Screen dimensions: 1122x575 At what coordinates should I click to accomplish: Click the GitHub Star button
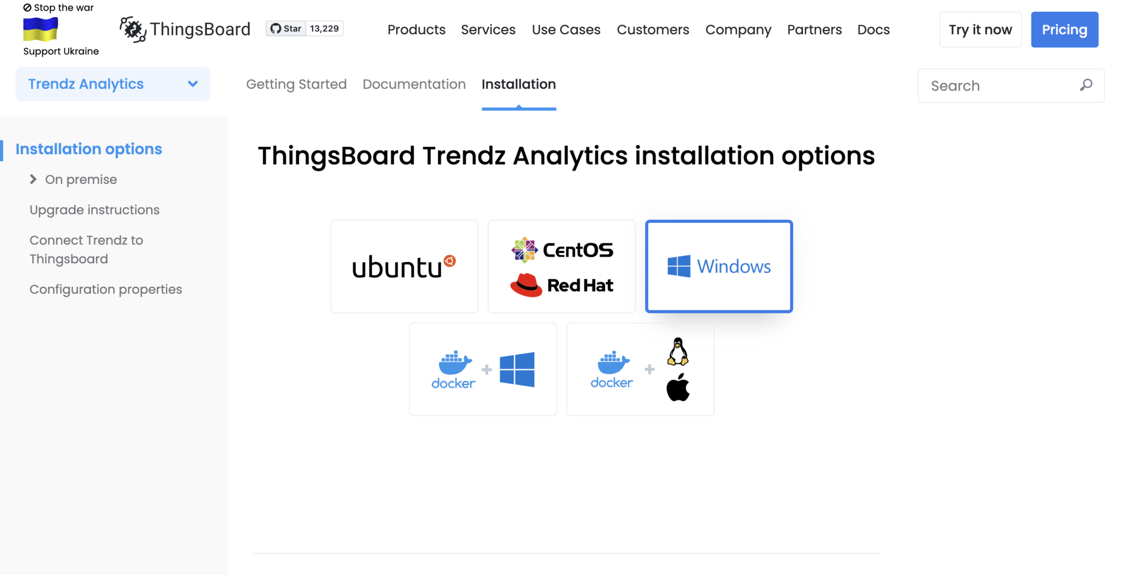click(x=286, y=29)
